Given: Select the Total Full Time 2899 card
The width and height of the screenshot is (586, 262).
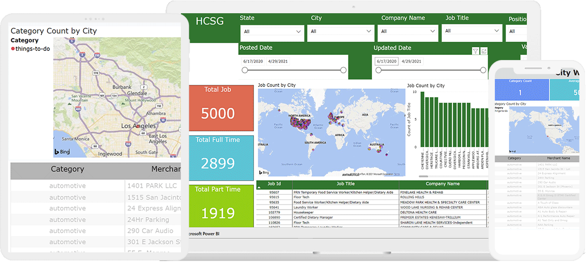Looking at the screenshot, I should [x=221, y=158].
